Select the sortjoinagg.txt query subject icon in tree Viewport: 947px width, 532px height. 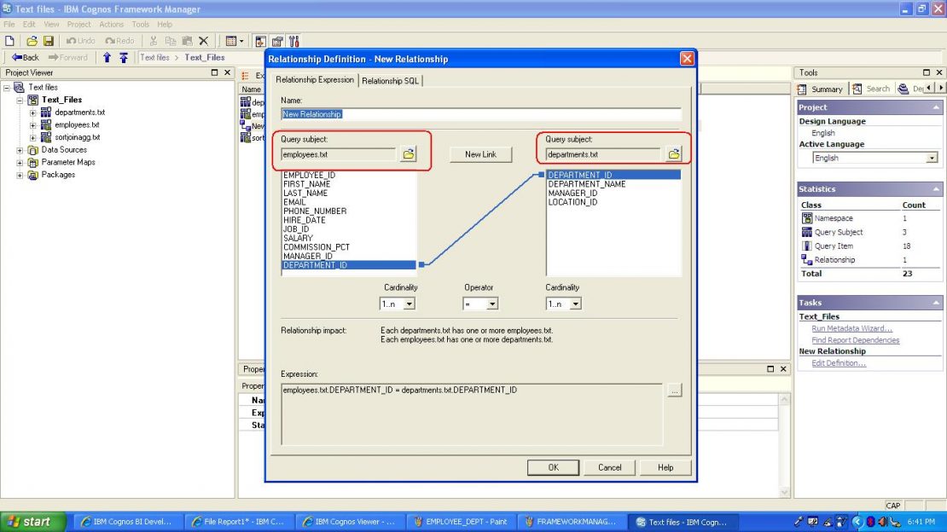click(46, 137)
